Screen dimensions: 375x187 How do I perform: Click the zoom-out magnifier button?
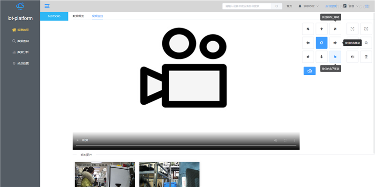(x=366, y=43)
